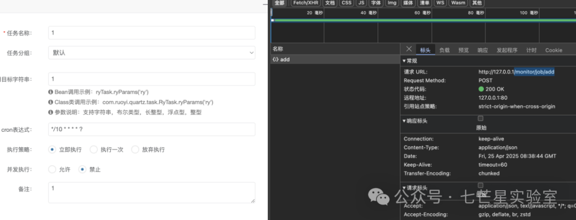Filter network requests by WS
The image size is (576, 220).
click(x=441, y=3)
